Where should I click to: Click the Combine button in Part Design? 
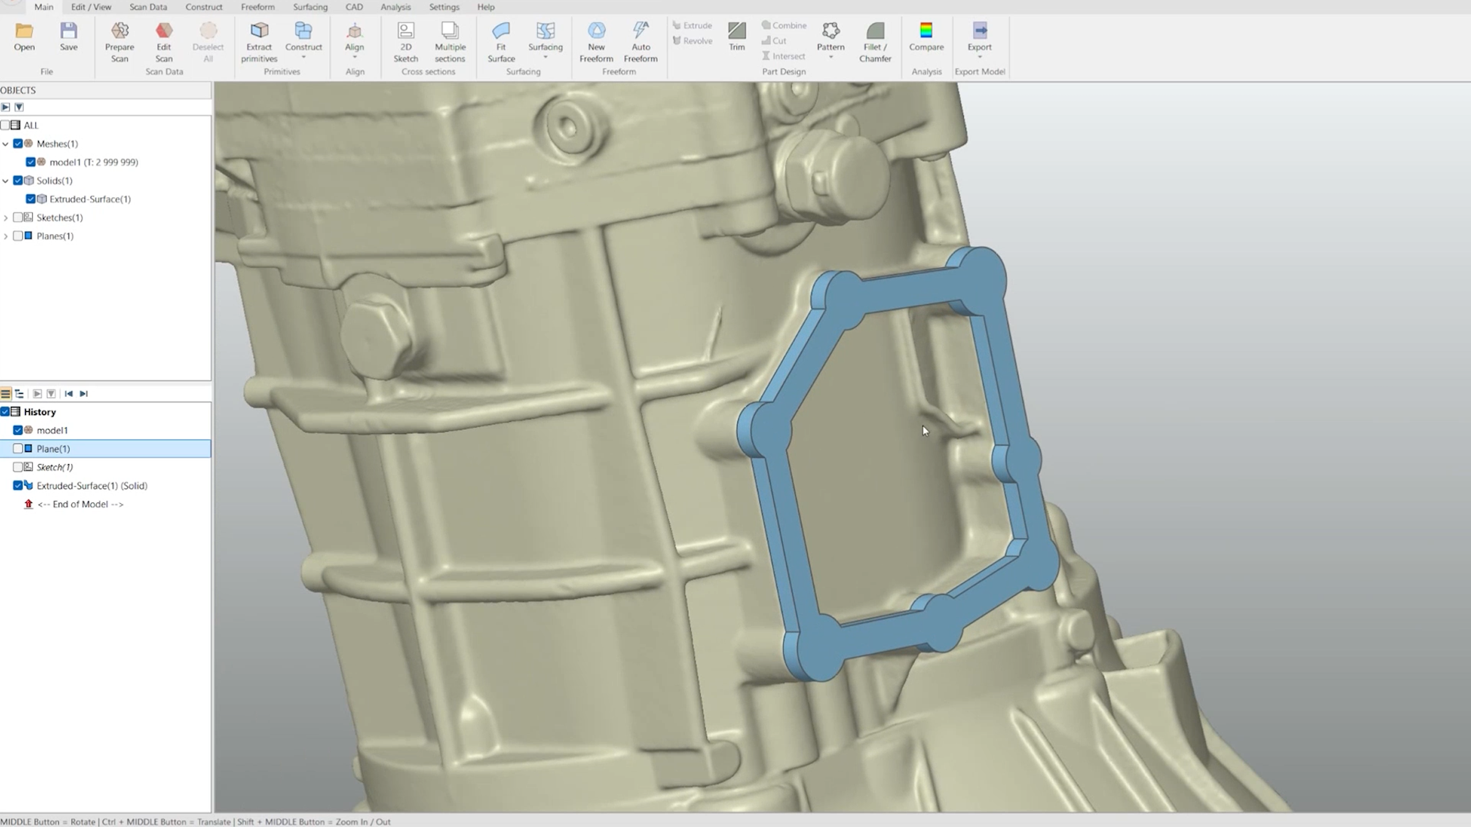point(784,25)
